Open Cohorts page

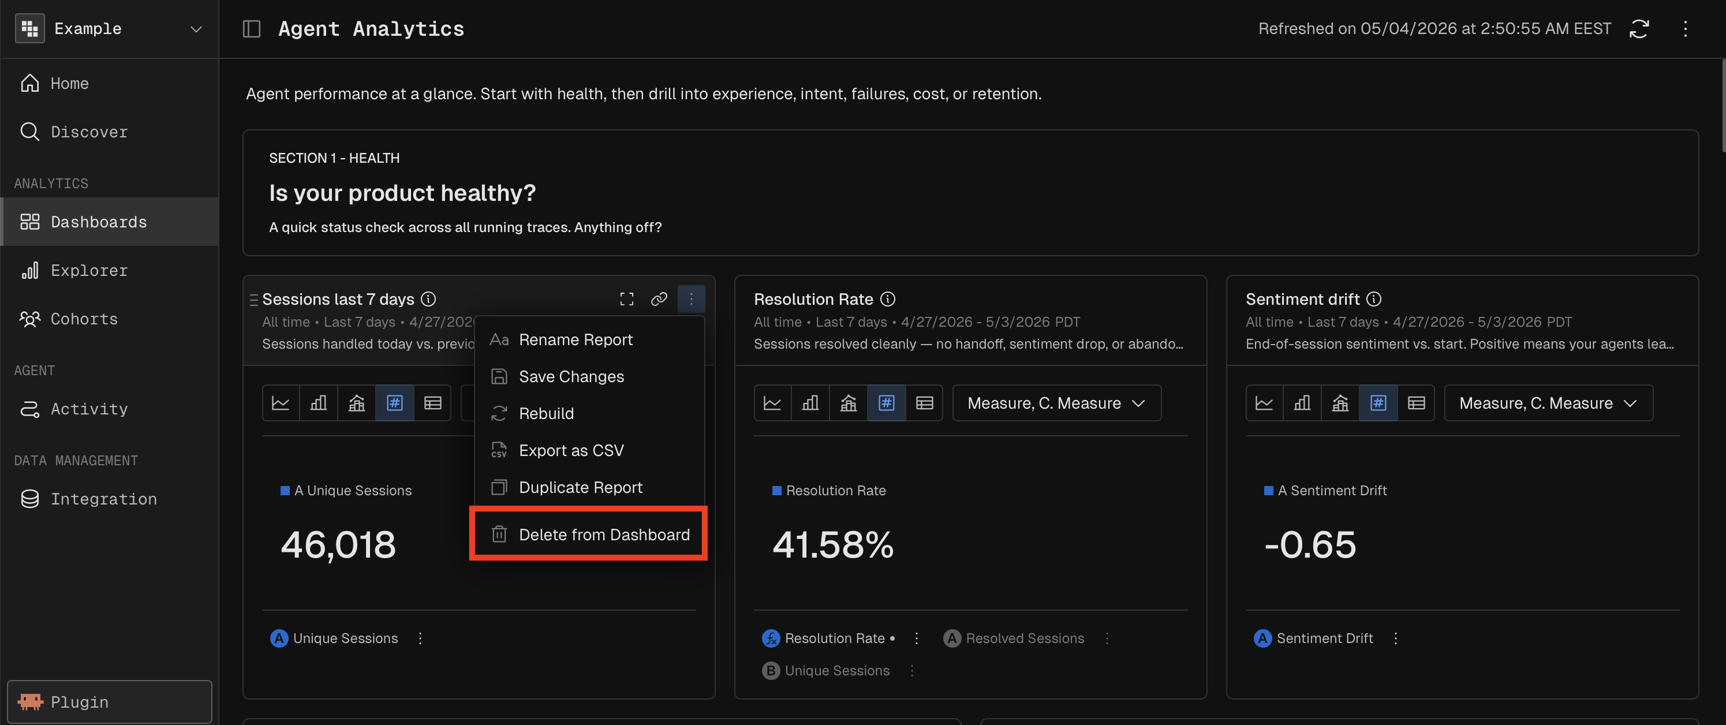[109, 318]
